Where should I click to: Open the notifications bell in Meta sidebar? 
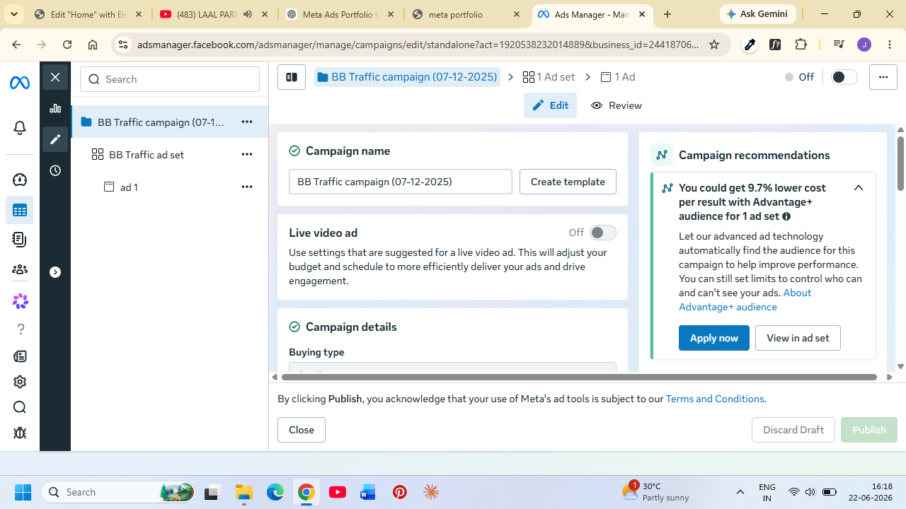[x=20, y=128]
